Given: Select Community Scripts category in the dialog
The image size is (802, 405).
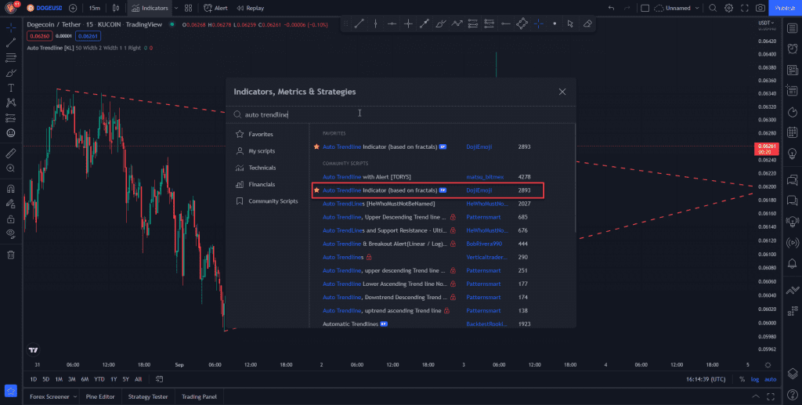Looking at the screenshot, I should (273, 201).
